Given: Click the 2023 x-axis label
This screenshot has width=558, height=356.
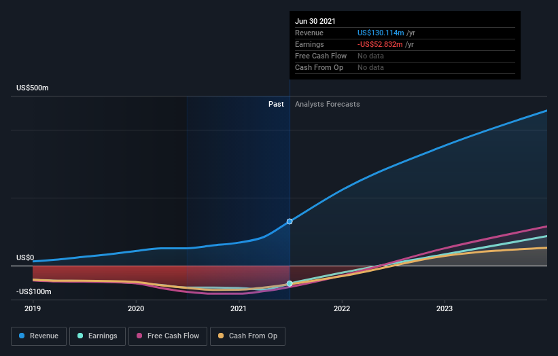Looking at the screenshot, I should coord(444,308).
